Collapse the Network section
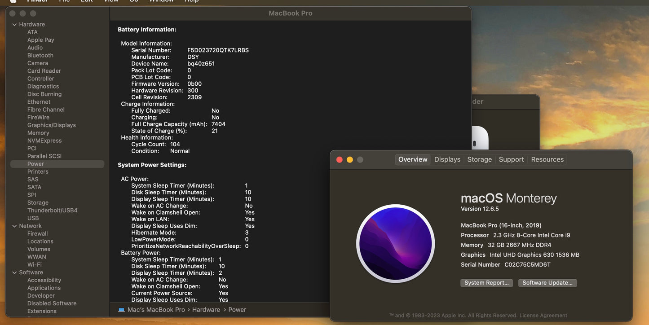This screenshot has height=325, width=649. (14, 225)
